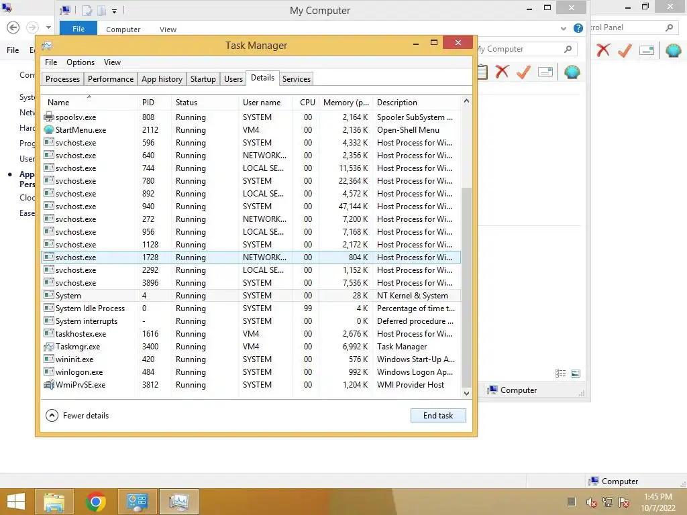Click the orange checkmark icon in My Computer toolbar
The width and height of the screenshot is (687, 515).
pyautogui.click(x=523, y=71)
